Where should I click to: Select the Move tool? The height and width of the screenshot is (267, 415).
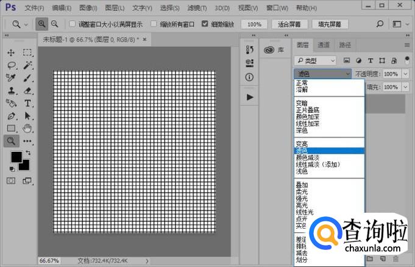tap(11, 53)
